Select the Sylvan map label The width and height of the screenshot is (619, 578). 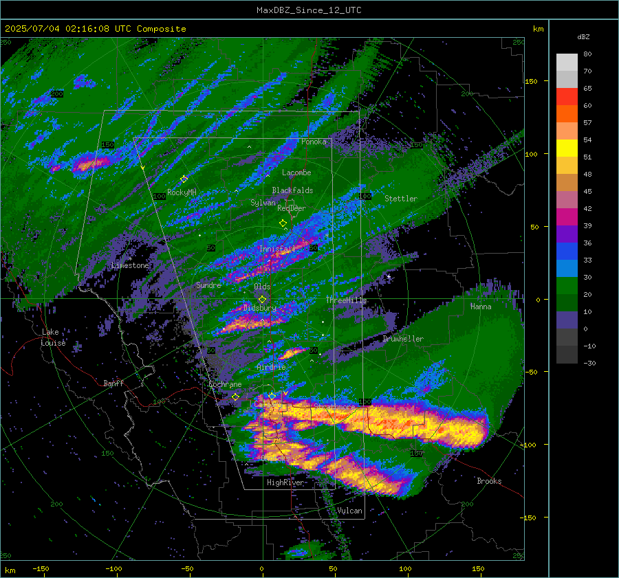(263, 203)
